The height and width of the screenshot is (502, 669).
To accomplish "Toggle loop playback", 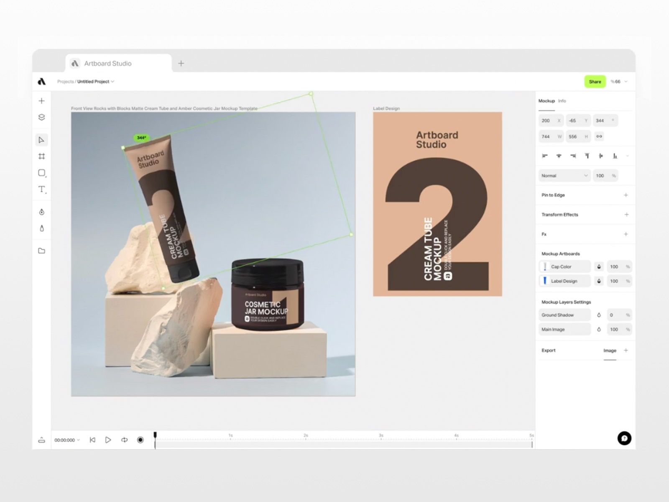I will [x=124, y=440].
